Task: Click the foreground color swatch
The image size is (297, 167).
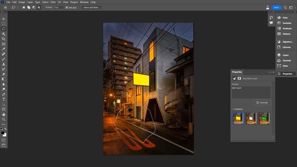Action: click(x=2, y=133)
